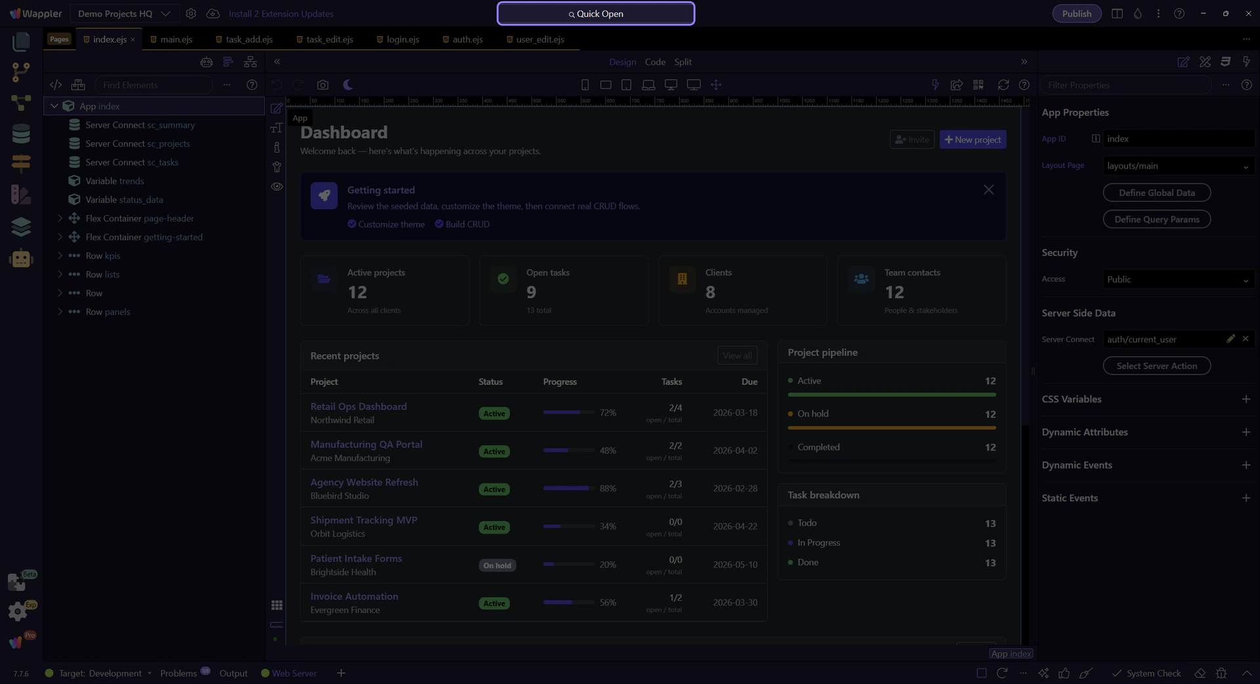Click the refresh icon in design toolbar
Screen dimensions: 1260x684
click(1003, 85)
